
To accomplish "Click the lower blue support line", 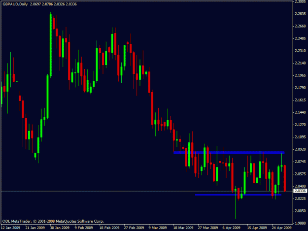I will (x=238, y=195).
